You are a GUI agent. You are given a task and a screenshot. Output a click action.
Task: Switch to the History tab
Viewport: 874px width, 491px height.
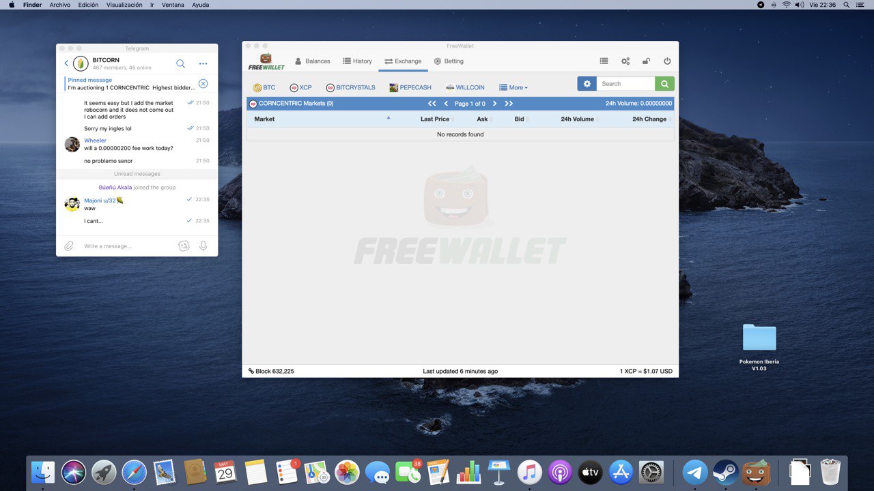tap(357, 61)
